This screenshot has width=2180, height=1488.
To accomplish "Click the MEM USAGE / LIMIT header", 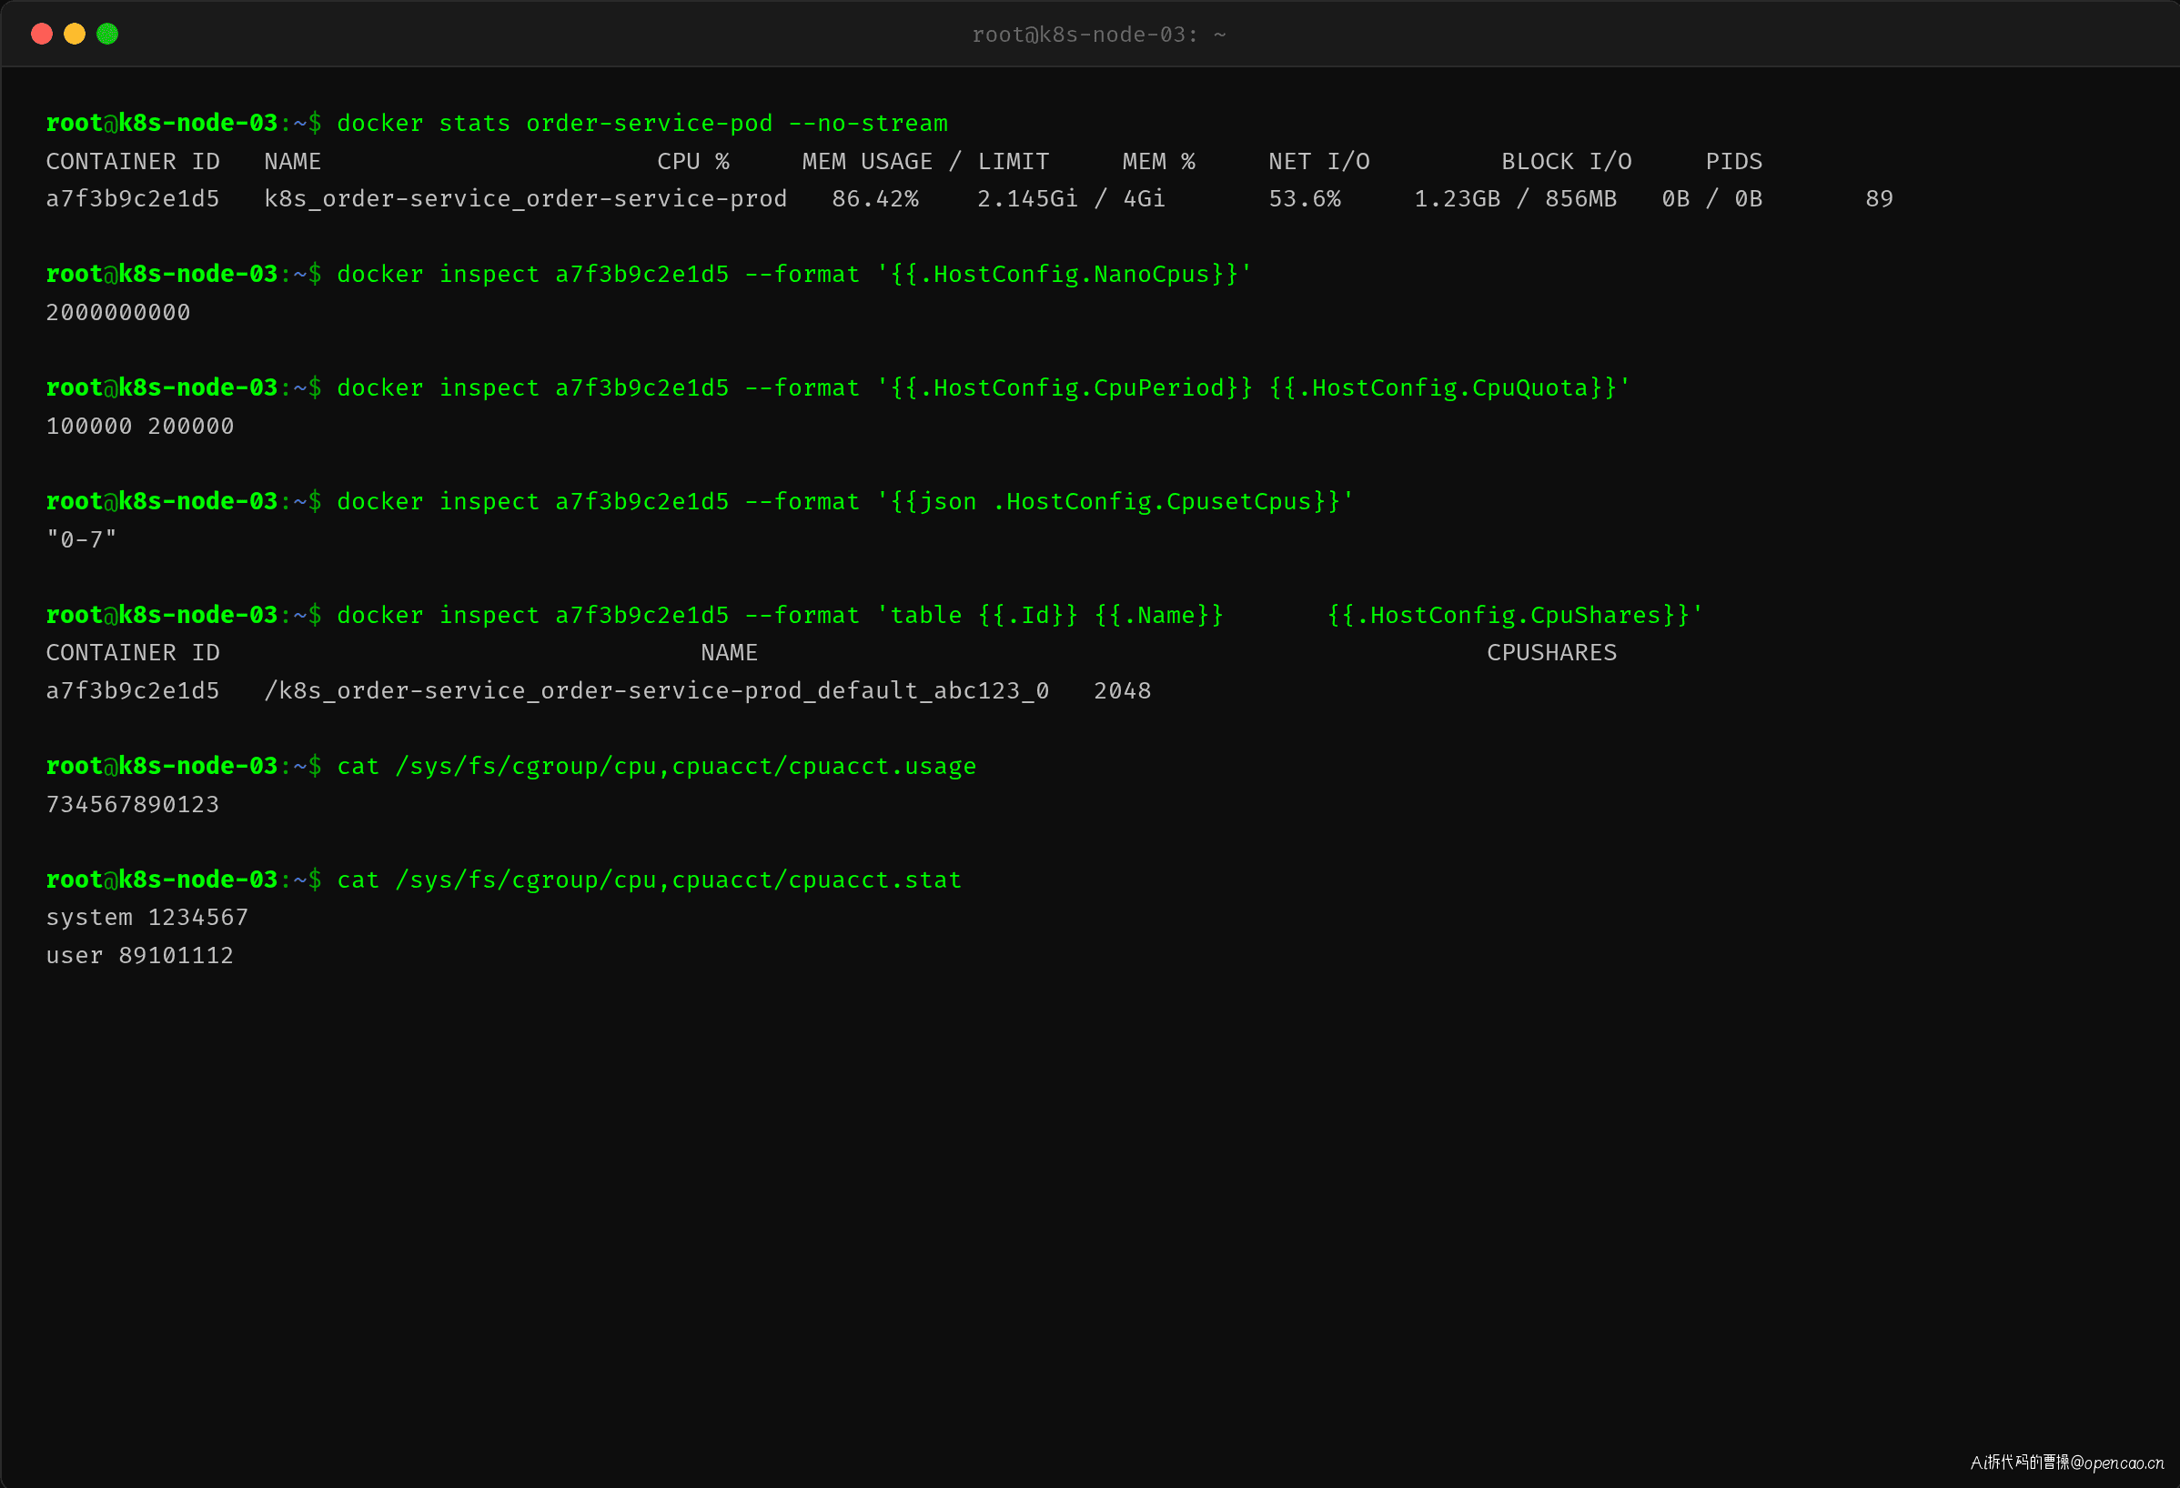I will tap(925, 161).
